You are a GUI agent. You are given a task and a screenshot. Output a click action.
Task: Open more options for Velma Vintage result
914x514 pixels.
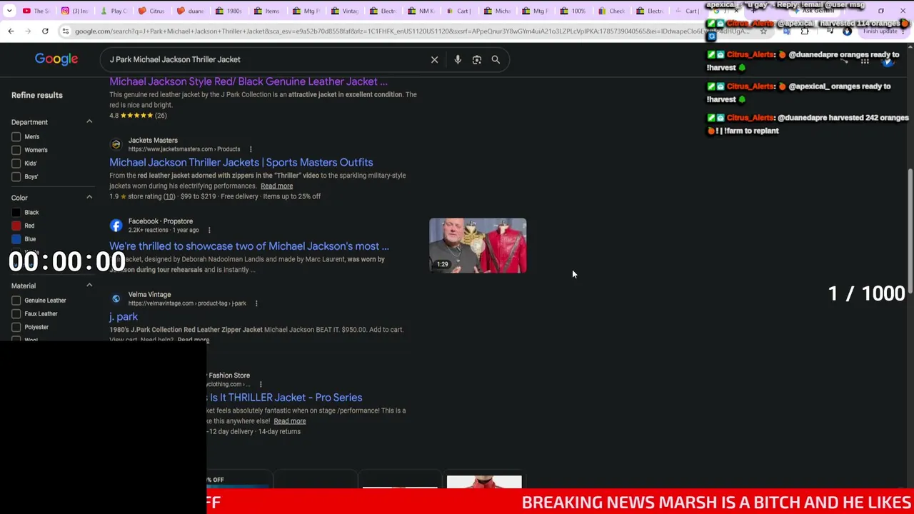(x=256, y=303)
